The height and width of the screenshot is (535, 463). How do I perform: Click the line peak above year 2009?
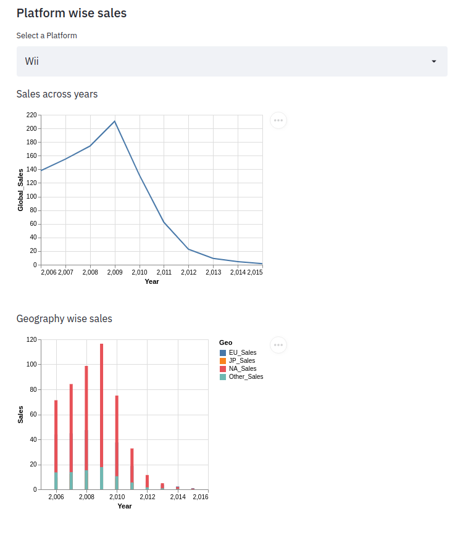(x=115, y=121)
